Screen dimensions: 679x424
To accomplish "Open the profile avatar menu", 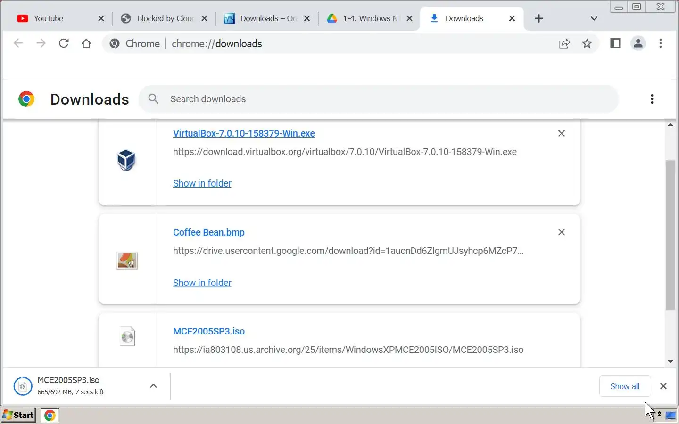I will pyautogui.click(x=638, y=43).
